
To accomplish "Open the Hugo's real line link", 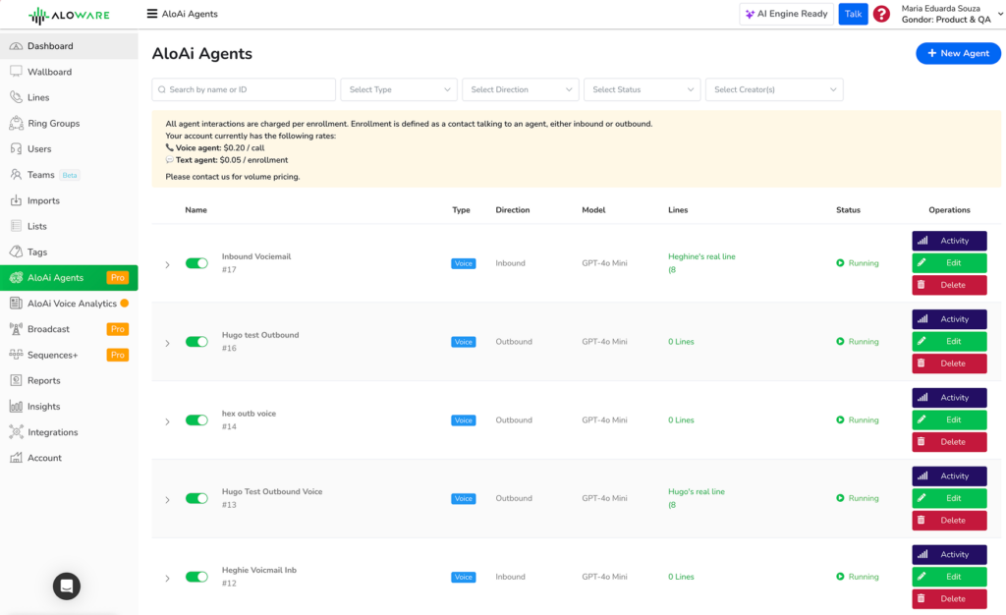I will click(697, 498).
